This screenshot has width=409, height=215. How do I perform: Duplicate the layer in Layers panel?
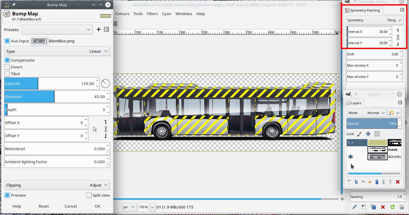point(377,182)
